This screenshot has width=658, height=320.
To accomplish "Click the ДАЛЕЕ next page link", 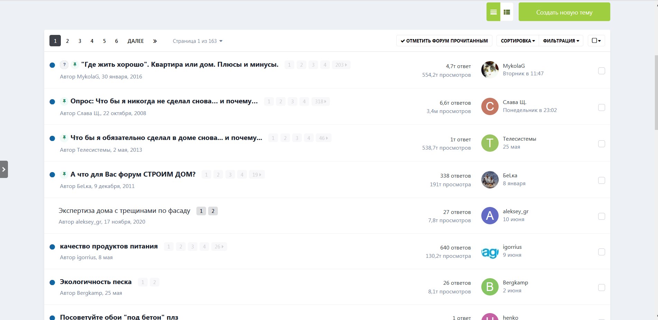I will point(136,41).
